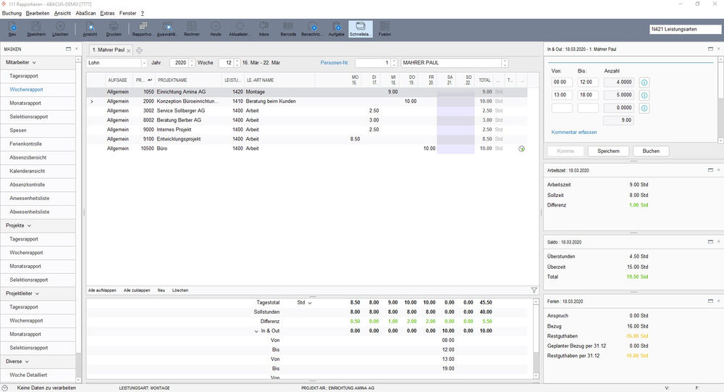The height and width of the screenshot is (392, 724).
Task: Open the Buchung menu
Action: [12, 14]
